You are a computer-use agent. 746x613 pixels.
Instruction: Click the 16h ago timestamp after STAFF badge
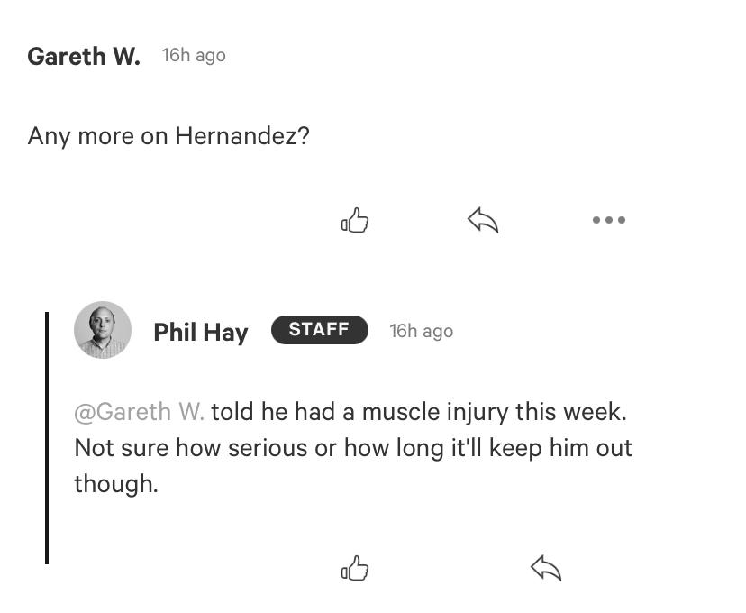tap(421, 331)
